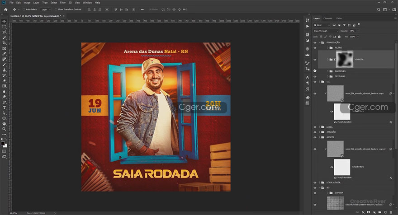Open the Pass Through blend mode dropdown
Viewport: 398px width, 215px height.
[326, 31]
